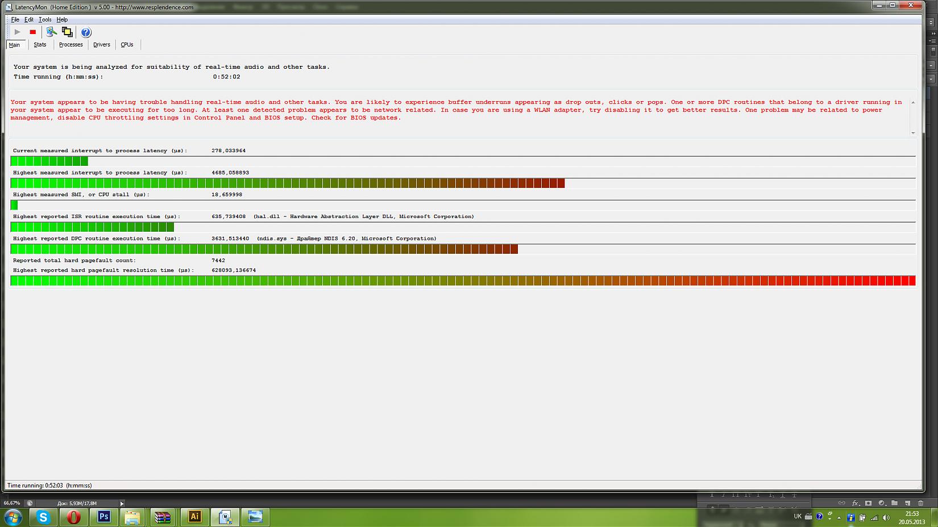Click the 0:52:02 running time value

point(226,77)
